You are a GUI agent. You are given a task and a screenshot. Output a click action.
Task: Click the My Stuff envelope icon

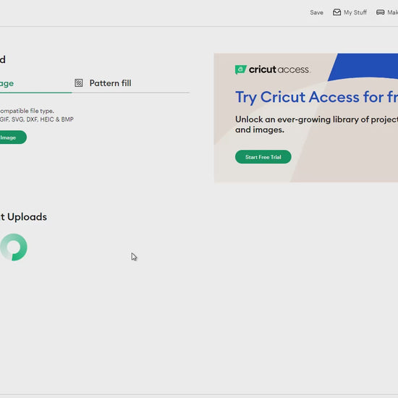click(336, 12)
